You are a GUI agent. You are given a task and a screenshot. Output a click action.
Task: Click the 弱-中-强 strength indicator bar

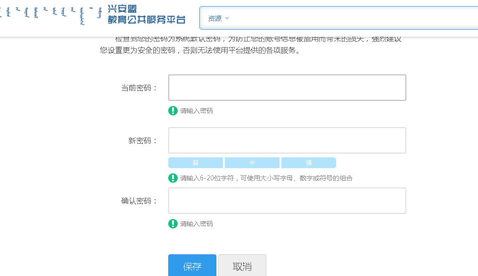tap(252, 162)
